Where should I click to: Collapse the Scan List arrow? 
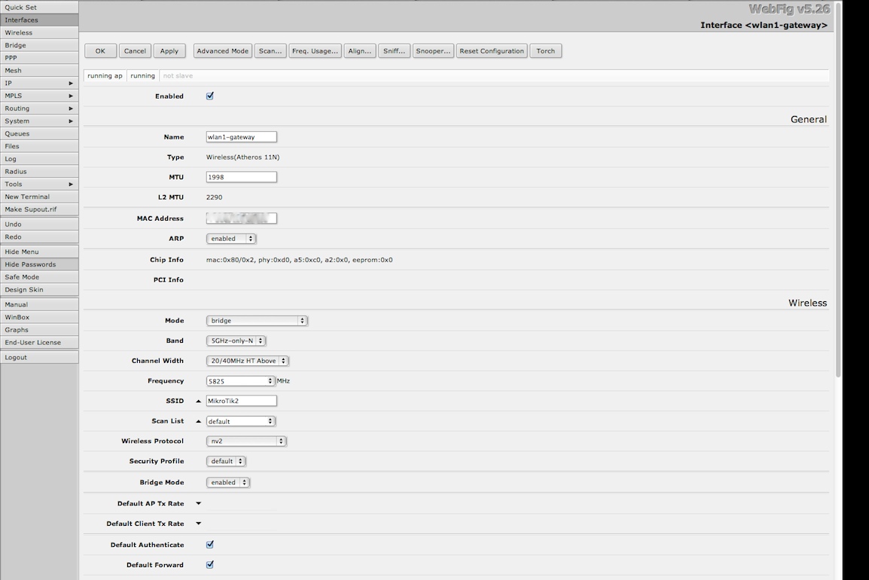199,422
